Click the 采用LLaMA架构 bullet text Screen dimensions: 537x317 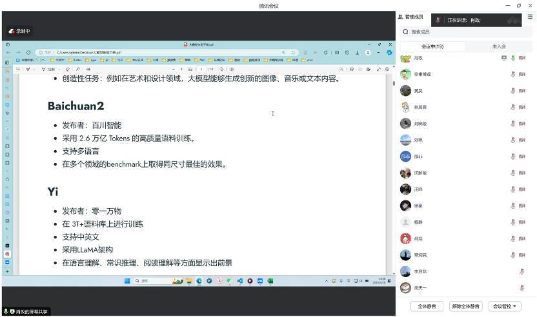pos(88,250)
